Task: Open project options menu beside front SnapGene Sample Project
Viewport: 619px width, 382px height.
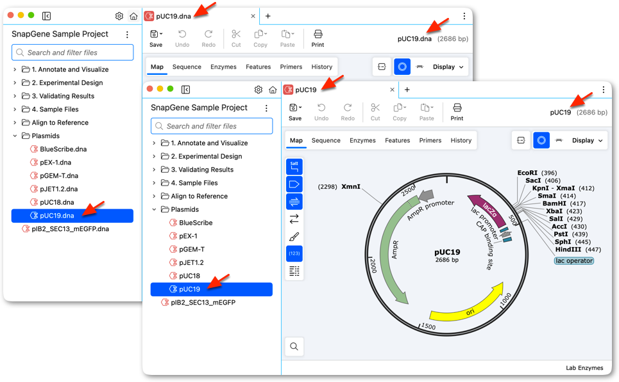Action: point(266,108)
